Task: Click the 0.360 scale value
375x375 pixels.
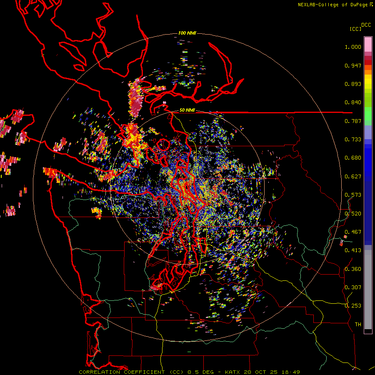Action: point(353,269)
